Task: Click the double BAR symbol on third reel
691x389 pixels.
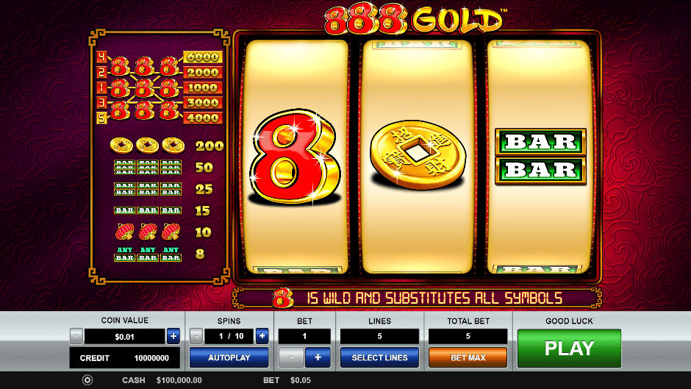Action: click(x=541, y=156)
